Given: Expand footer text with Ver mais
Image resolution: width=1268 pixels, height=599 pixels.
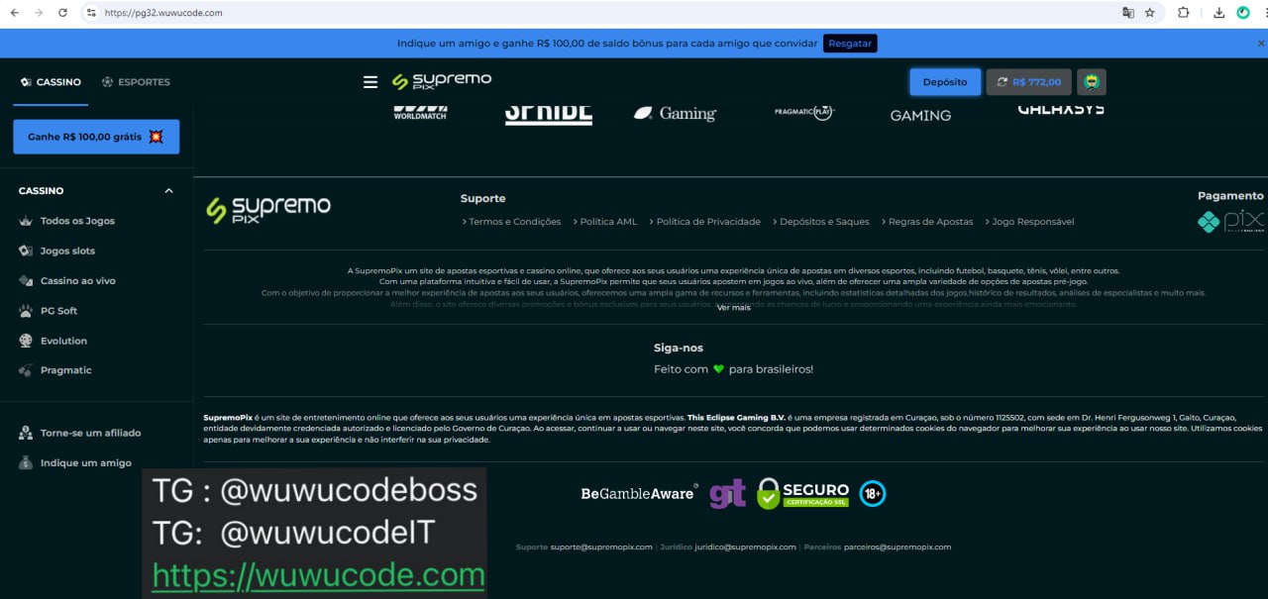Looking at the screenshot, I should pos(733,308).
